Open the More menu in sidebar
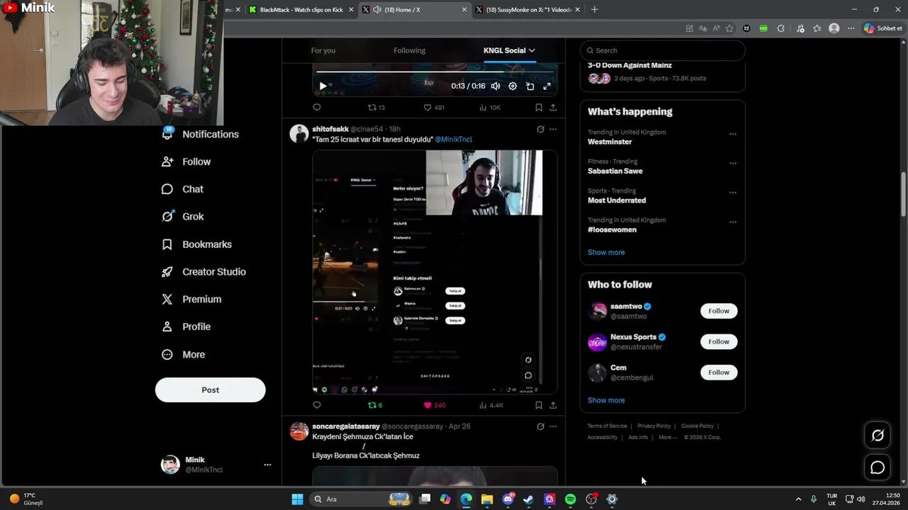 click(184, 354)
